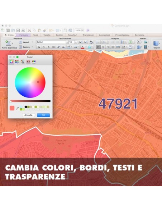Switch to the Transizioni ribbon tab
Viewport: 162px width, 210px height.
tap(88, 35)
